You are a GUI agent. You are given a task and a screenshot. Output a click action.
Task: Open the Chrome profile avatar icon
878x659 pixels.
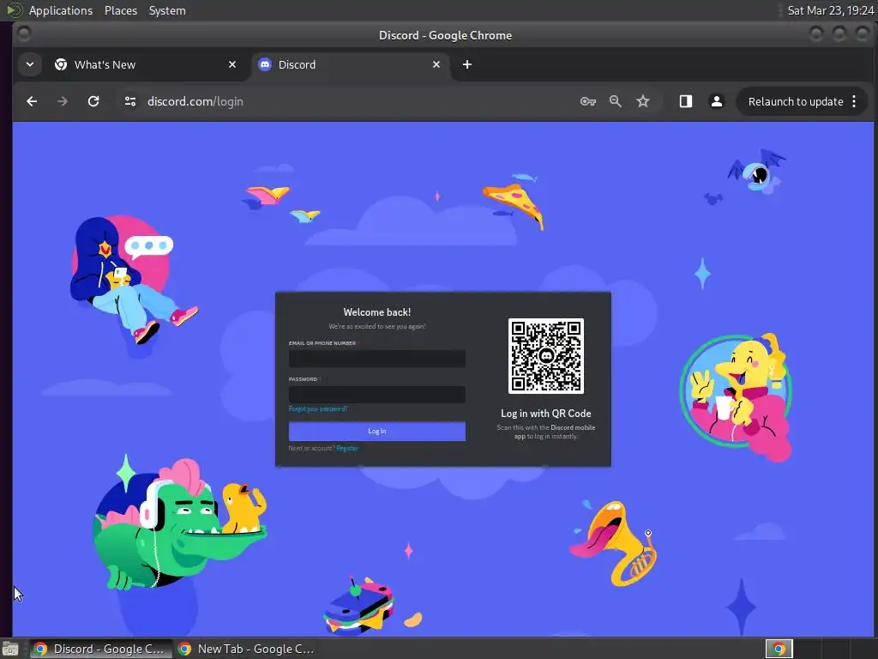[716, 101]
